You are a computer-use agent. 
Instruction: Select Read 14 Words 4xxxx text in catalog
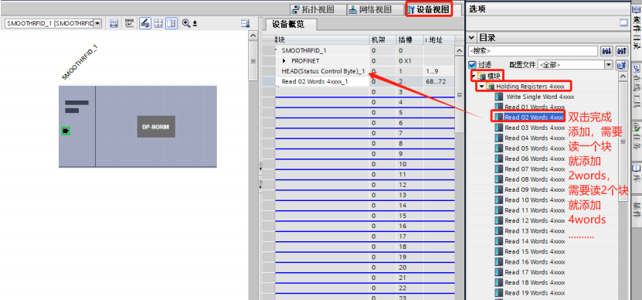pos(535,241)
